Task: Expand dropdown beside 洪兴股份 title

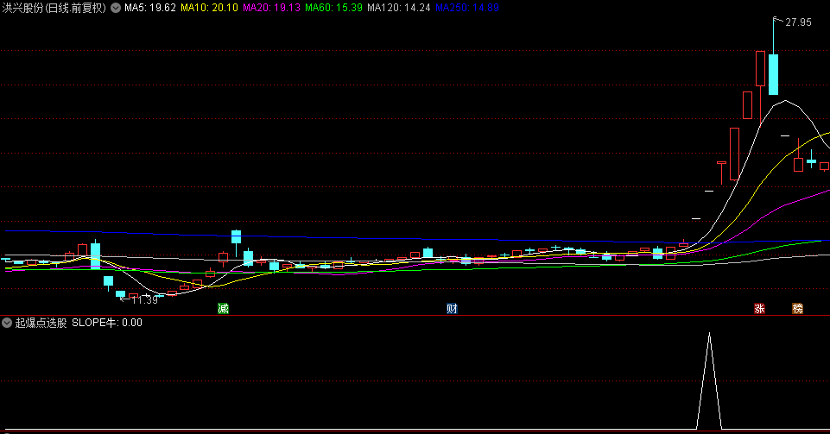Action: (x=116, y=8)
